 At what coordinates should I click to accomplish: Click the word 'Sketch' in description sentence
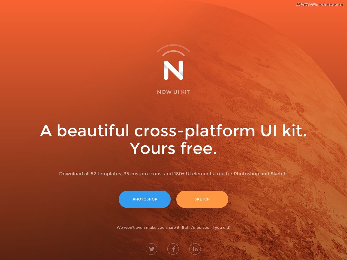click(279, 174)
